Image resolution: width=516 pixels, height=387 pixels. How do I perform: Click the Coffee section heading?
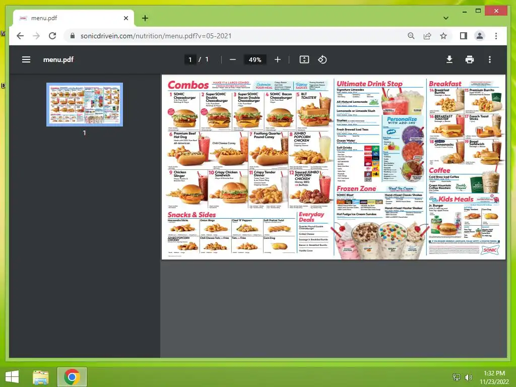(x=439, y=170)
